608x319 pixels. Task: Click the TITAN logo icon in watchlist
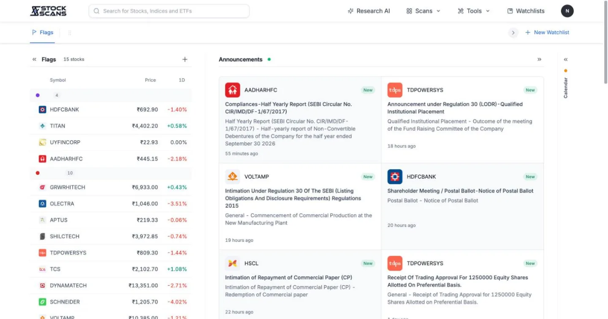(x=42, y=126)
